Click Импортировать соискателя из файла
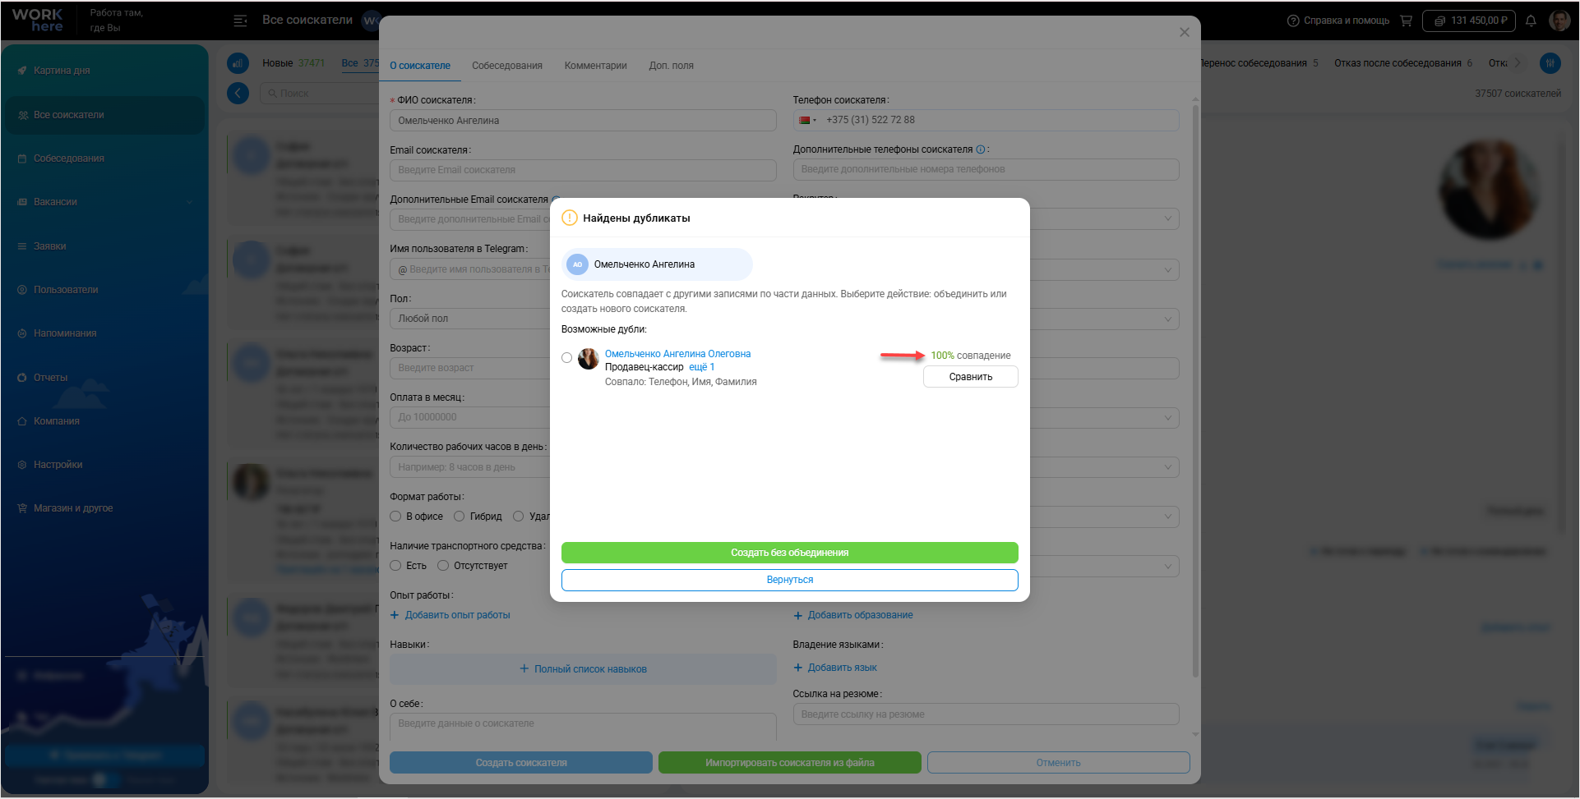Image resolution: width=1580 pixels, height=799 pixels. point(789,763)
